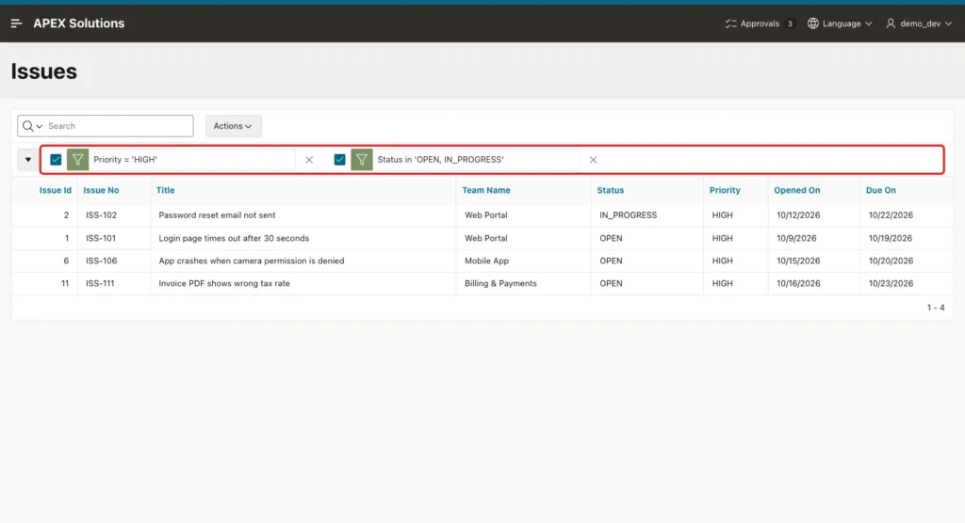Open the search column selector chevron

tap(40, 126)
